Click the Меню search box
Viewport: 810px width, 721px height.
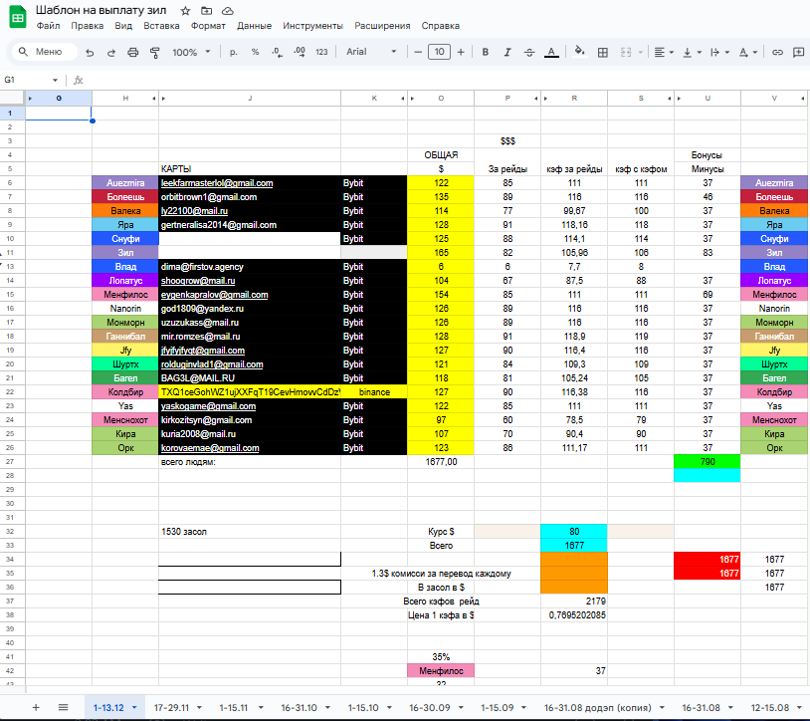[x=45, y=52]
